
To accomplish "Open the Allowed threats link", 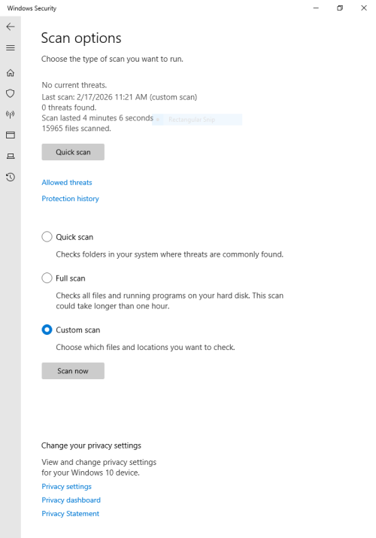I will tap(67, 183).
